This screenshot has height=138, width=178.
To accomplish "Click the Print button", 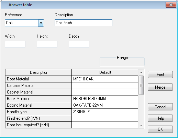I will (x=160, y=75).
